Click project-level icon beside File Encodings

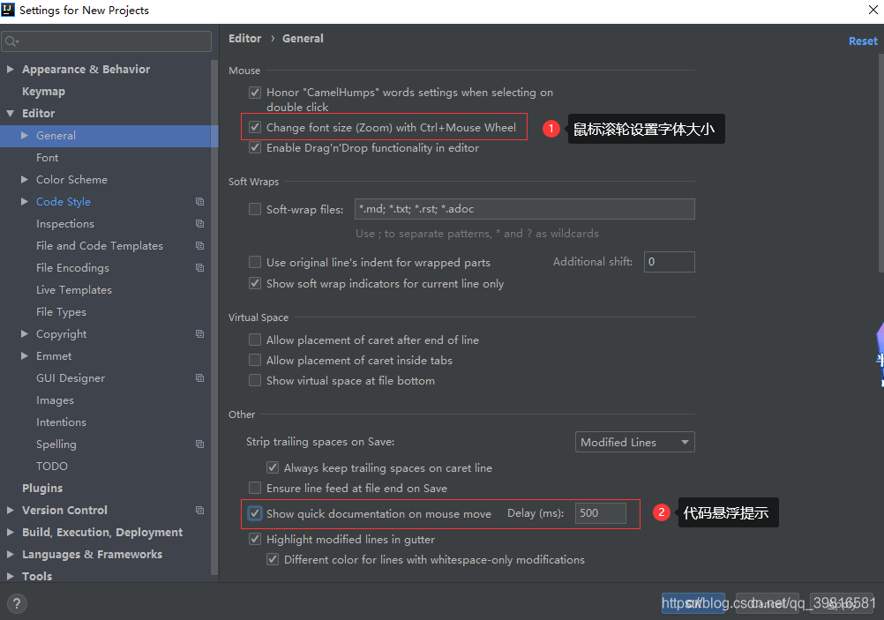(199, 268)
